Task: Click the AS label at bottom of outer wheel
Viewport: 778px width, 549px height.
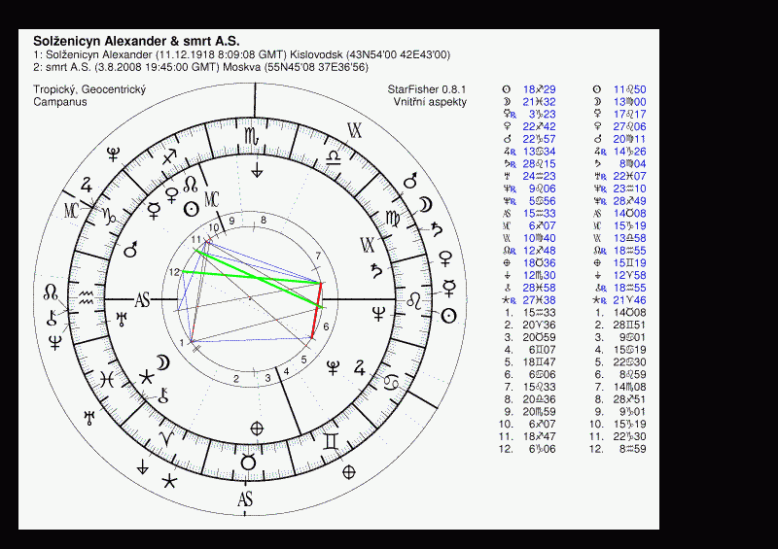Action: click(x=246, y=499)
